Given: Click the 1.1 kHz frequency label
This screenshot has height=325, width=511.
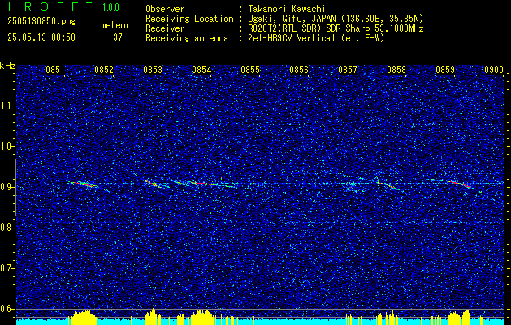Looking at the screenshot, I should tap(6, 106).
